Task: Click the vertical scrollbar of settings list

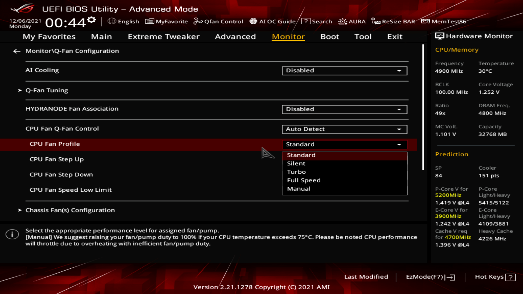Action: [423, 107]
